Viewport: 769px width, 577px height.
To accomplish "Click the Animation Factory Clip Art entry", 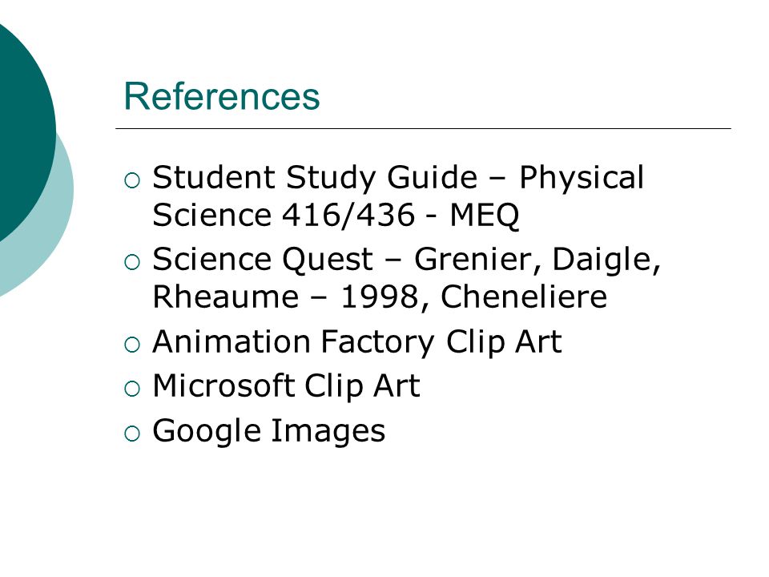I will point(357,341).
